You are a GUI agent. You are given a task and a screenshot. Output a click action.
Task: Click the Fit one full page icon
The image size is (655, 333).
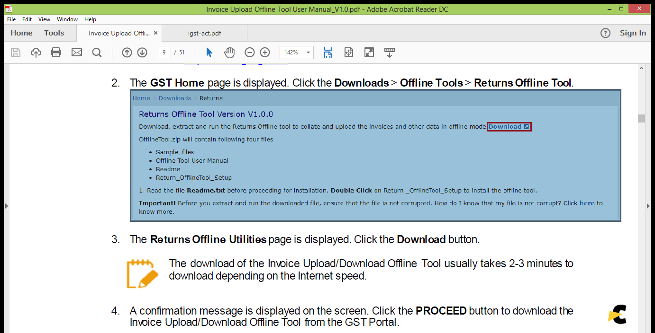349,53
